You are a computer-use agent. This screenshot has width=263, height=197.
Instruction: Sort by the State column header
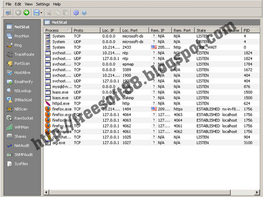207,30
